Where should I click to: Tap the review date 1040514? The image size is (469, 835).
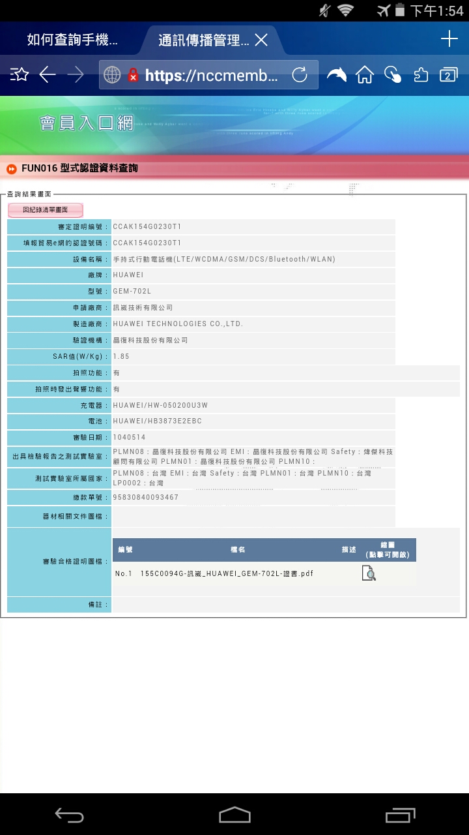(130, 437)
